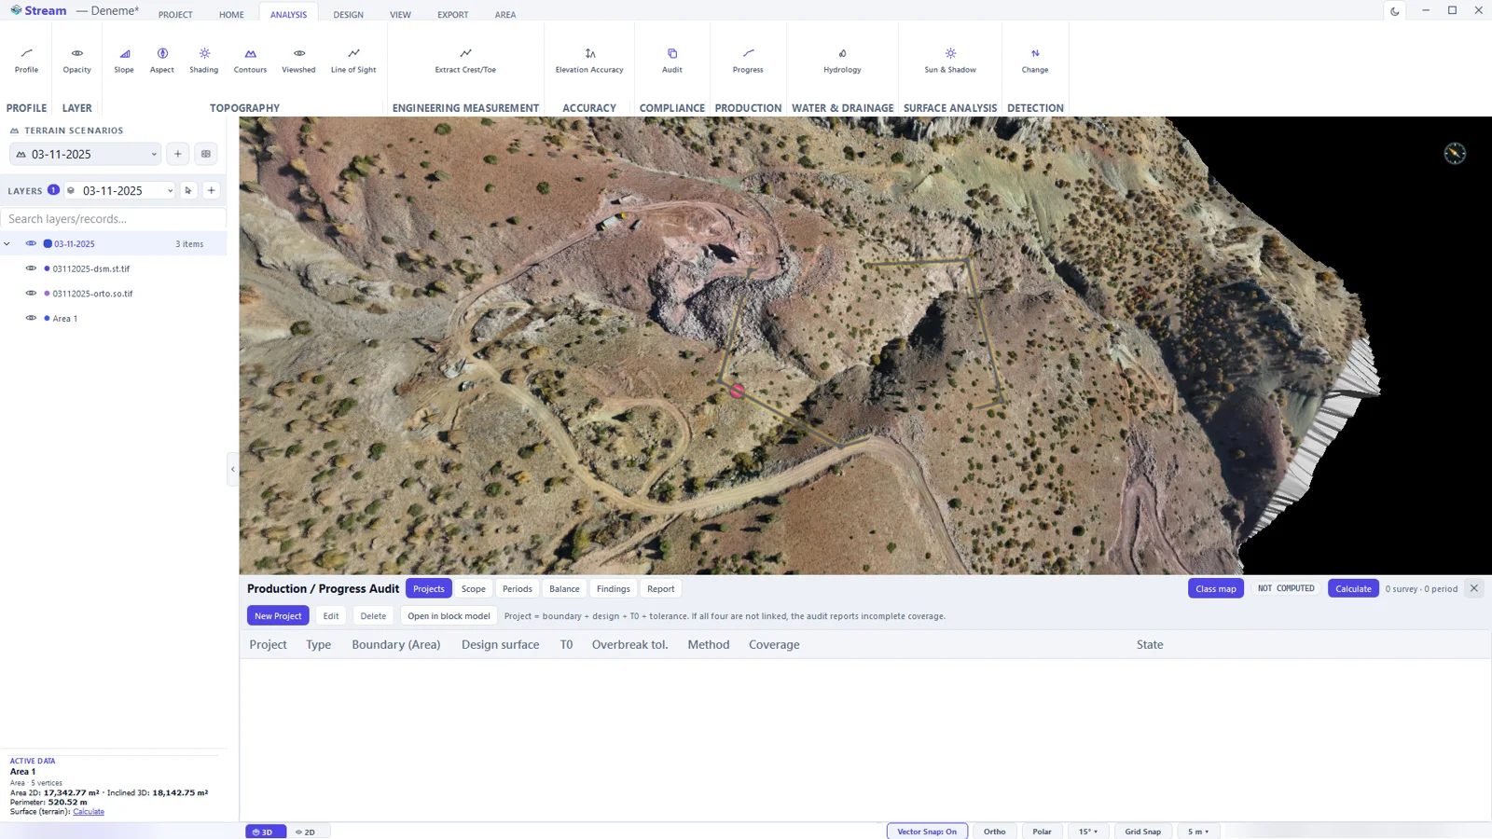The height and width of the screenshot is (839, 1492).
Task: Enable Ortho mode
Action: click(x=994, y=832)
